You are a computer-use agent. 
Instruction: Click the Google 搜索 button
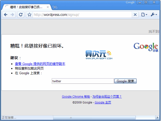coord(125,81)
